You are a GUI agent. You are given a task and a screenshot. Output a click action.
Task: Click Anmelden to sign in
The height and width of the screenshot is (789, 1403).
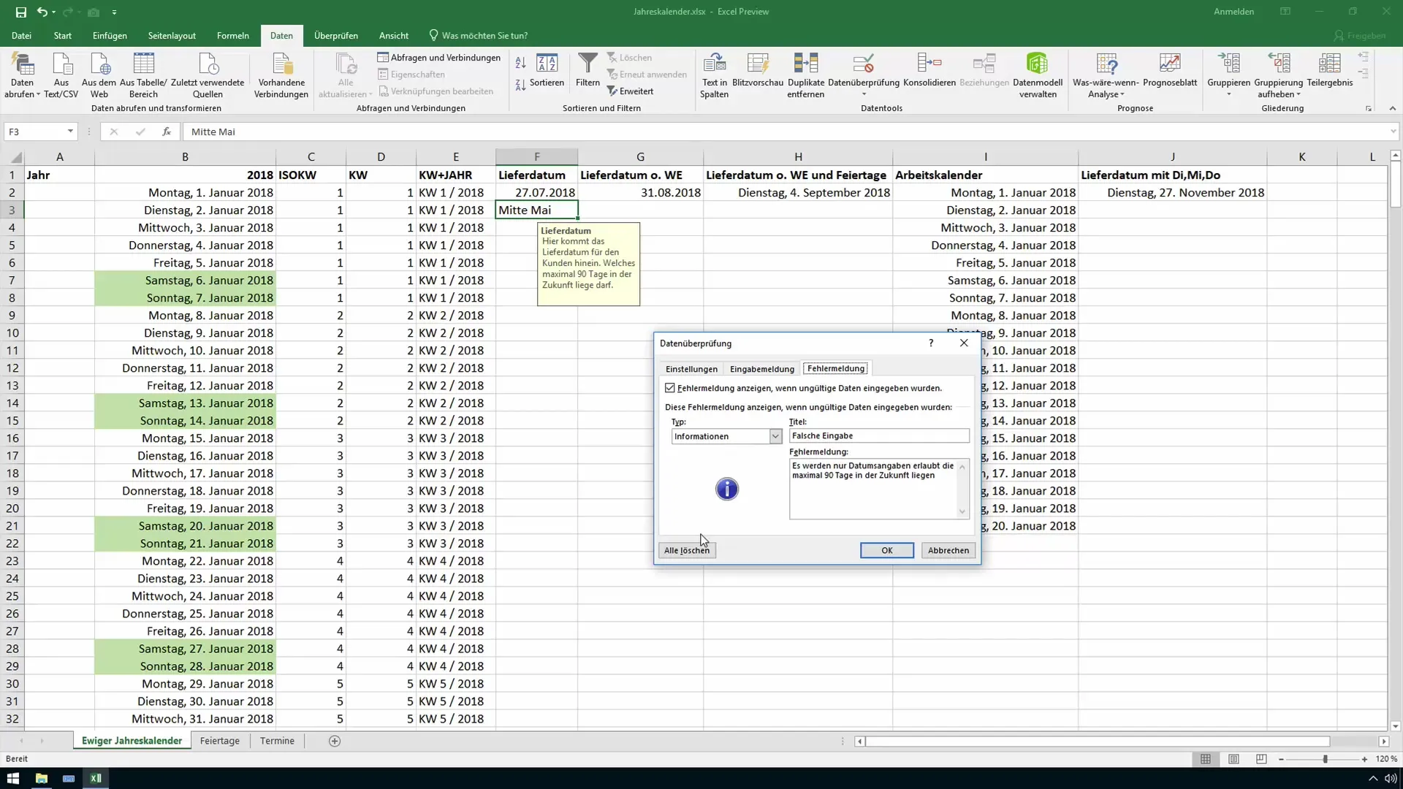pyautogui.click(x=1233, y=12)
